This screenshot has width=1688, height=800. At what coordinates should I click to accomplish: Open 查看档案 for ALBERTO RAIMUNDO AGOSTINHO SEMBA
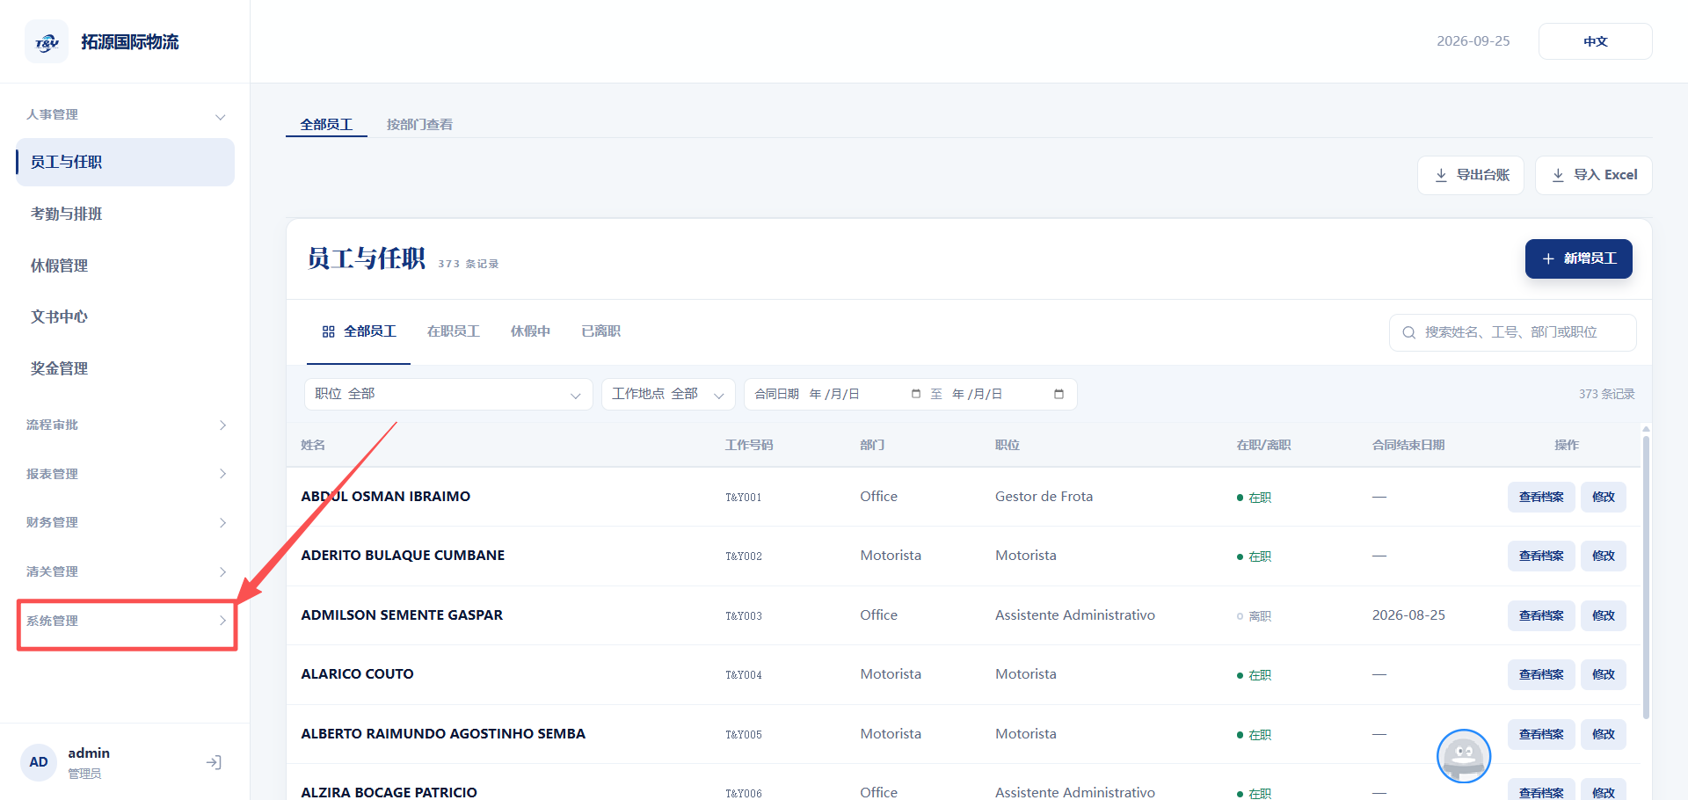1540,734
